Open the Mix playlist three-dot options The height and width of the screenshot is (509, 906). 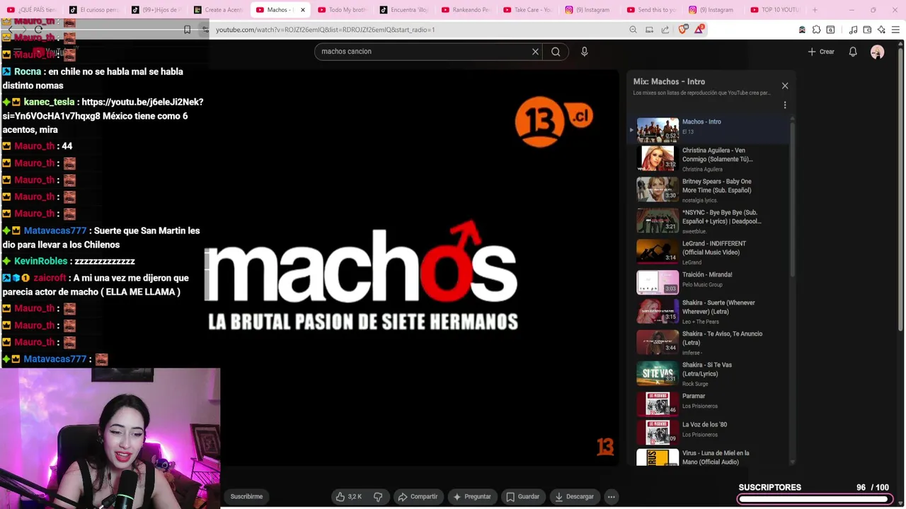point(785,105)
